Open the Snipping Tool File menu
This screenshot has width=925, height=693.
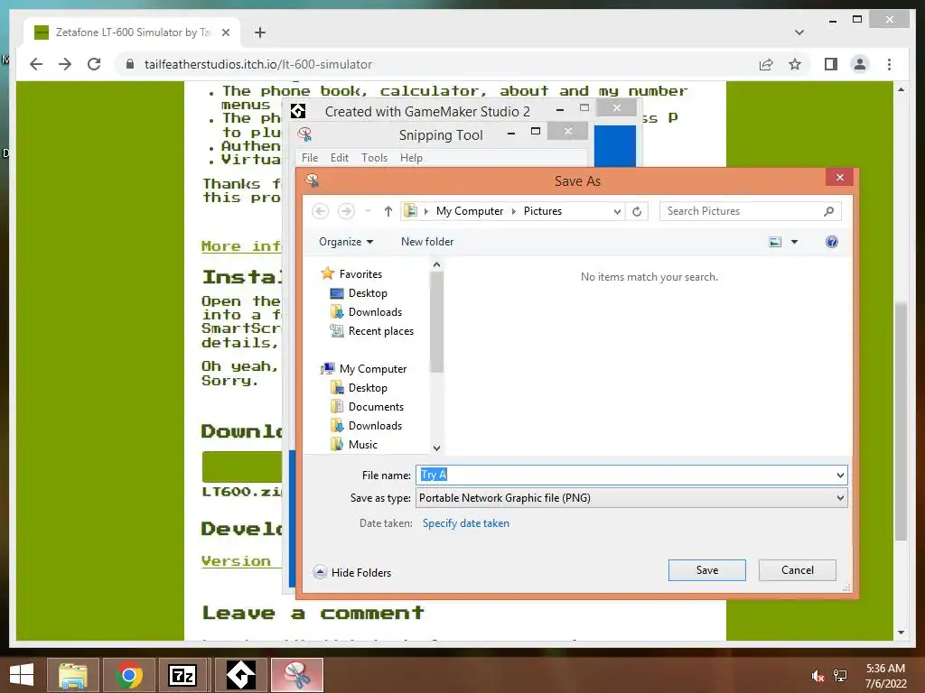click(310, 158)
